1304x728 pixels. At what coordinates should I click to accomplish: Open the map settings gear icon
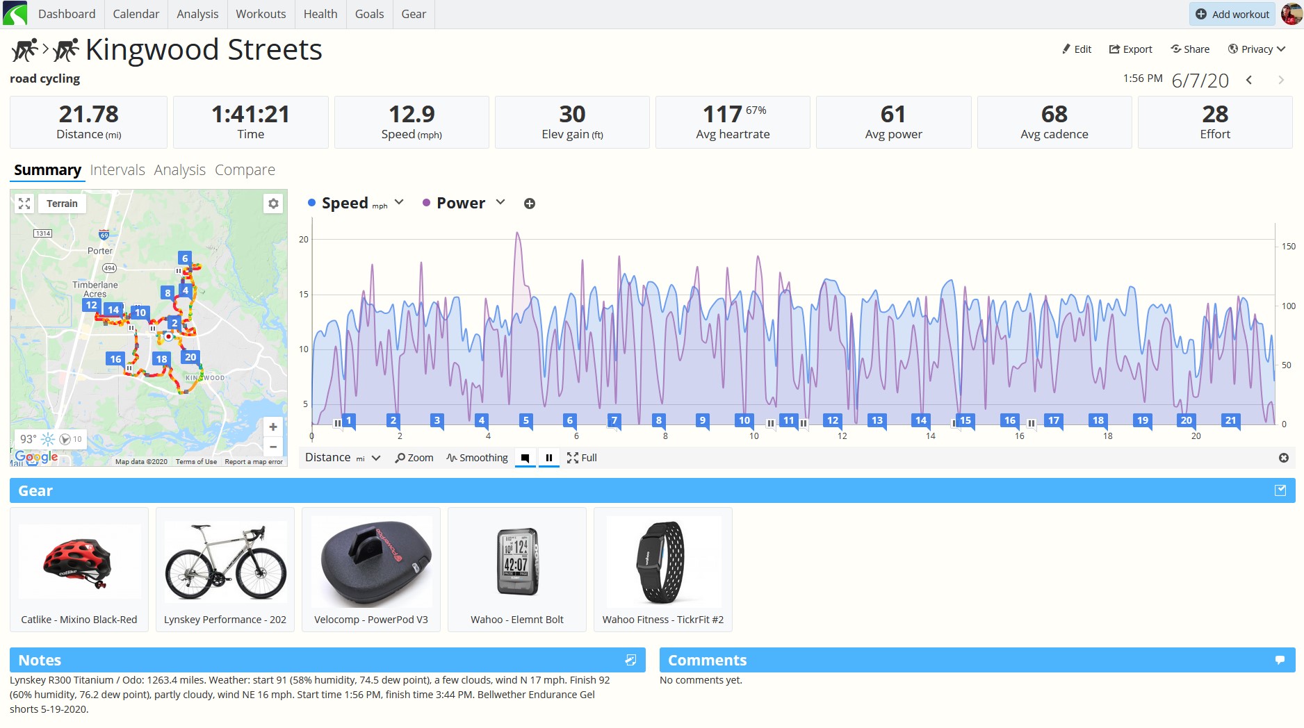coord(273,204)
